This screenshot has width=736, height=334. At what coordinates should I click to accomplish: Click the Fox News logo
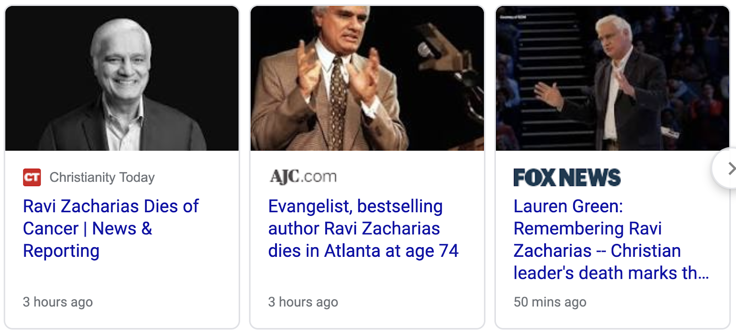tap(567, 178)
